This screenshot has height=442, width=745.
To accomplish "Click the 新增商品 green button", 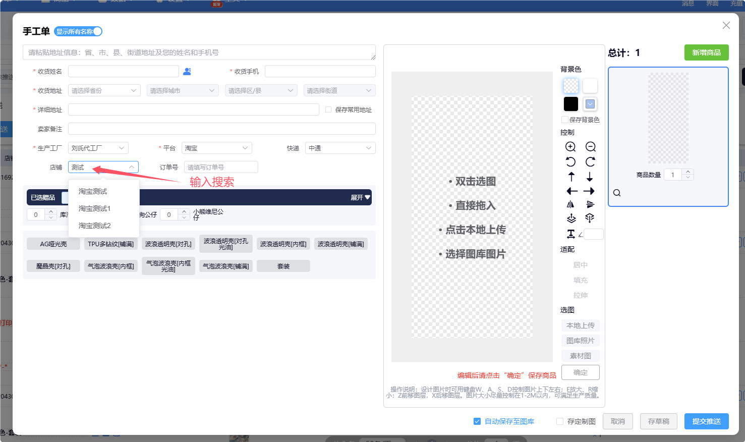I will click(x=706, y=52).
